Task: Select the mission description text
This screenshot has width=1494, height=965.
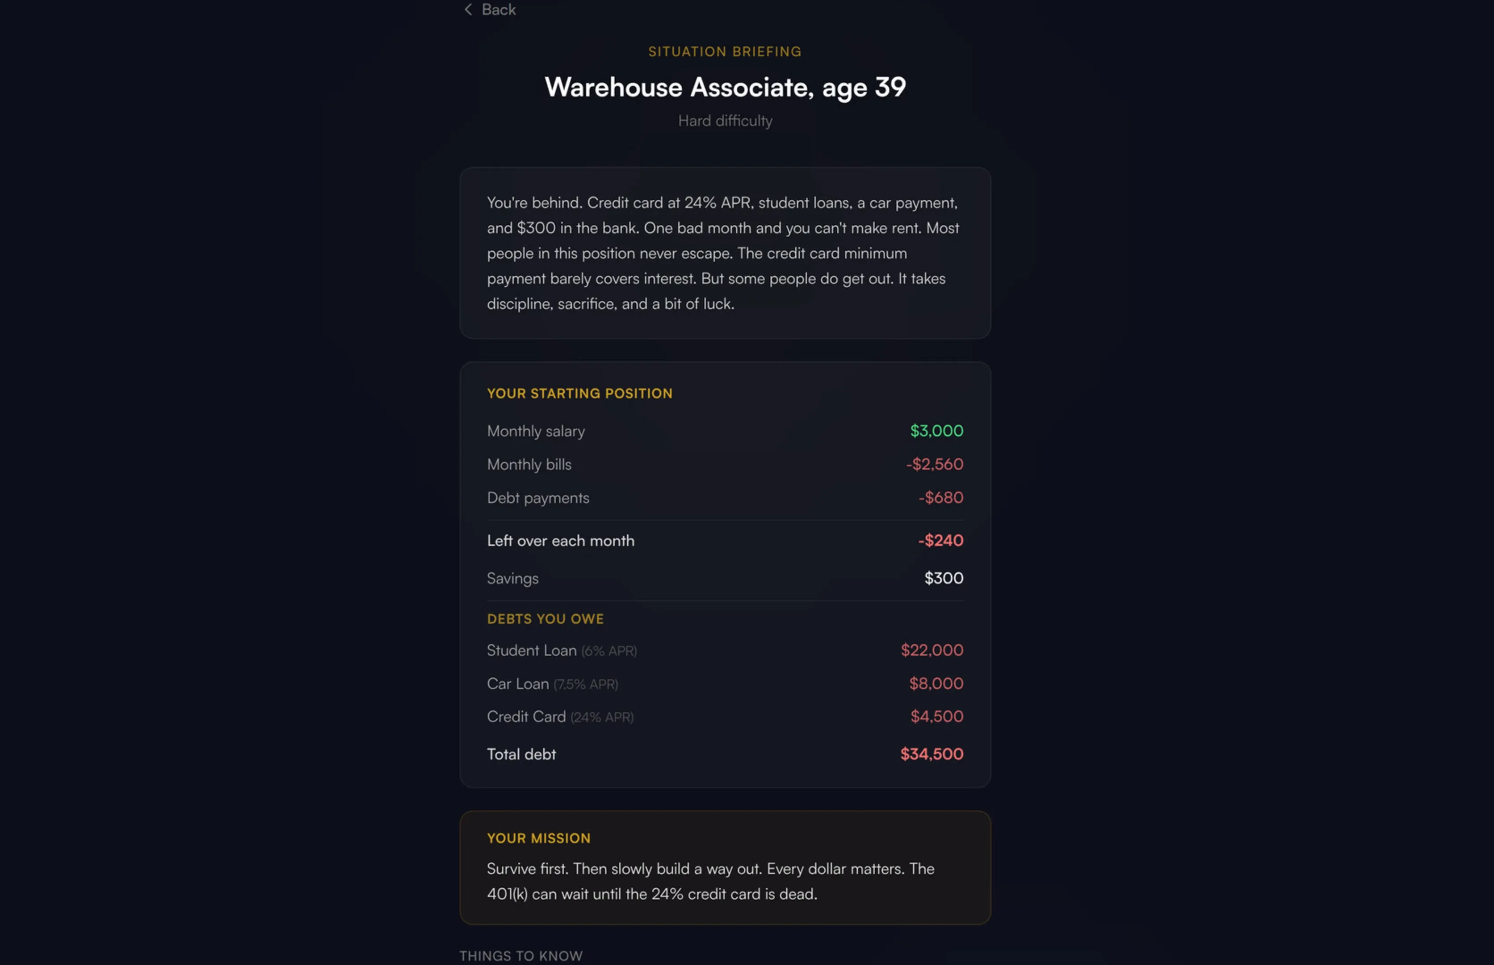Action: click(x=711, y=881)
